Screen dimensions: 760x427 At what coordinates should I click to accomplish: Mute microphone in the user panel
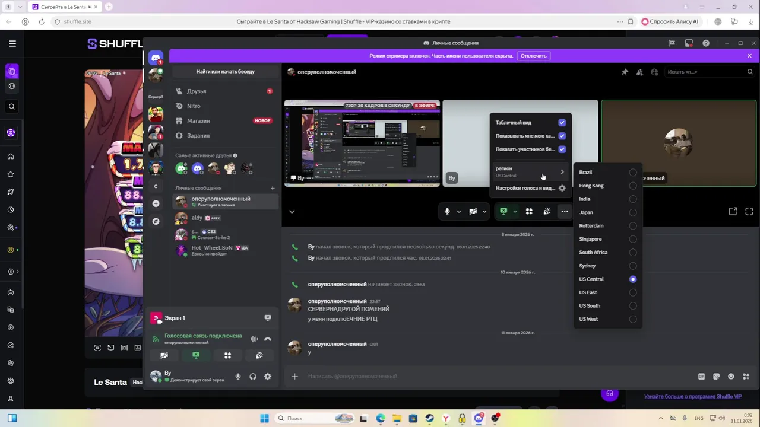tap(238, 377)
